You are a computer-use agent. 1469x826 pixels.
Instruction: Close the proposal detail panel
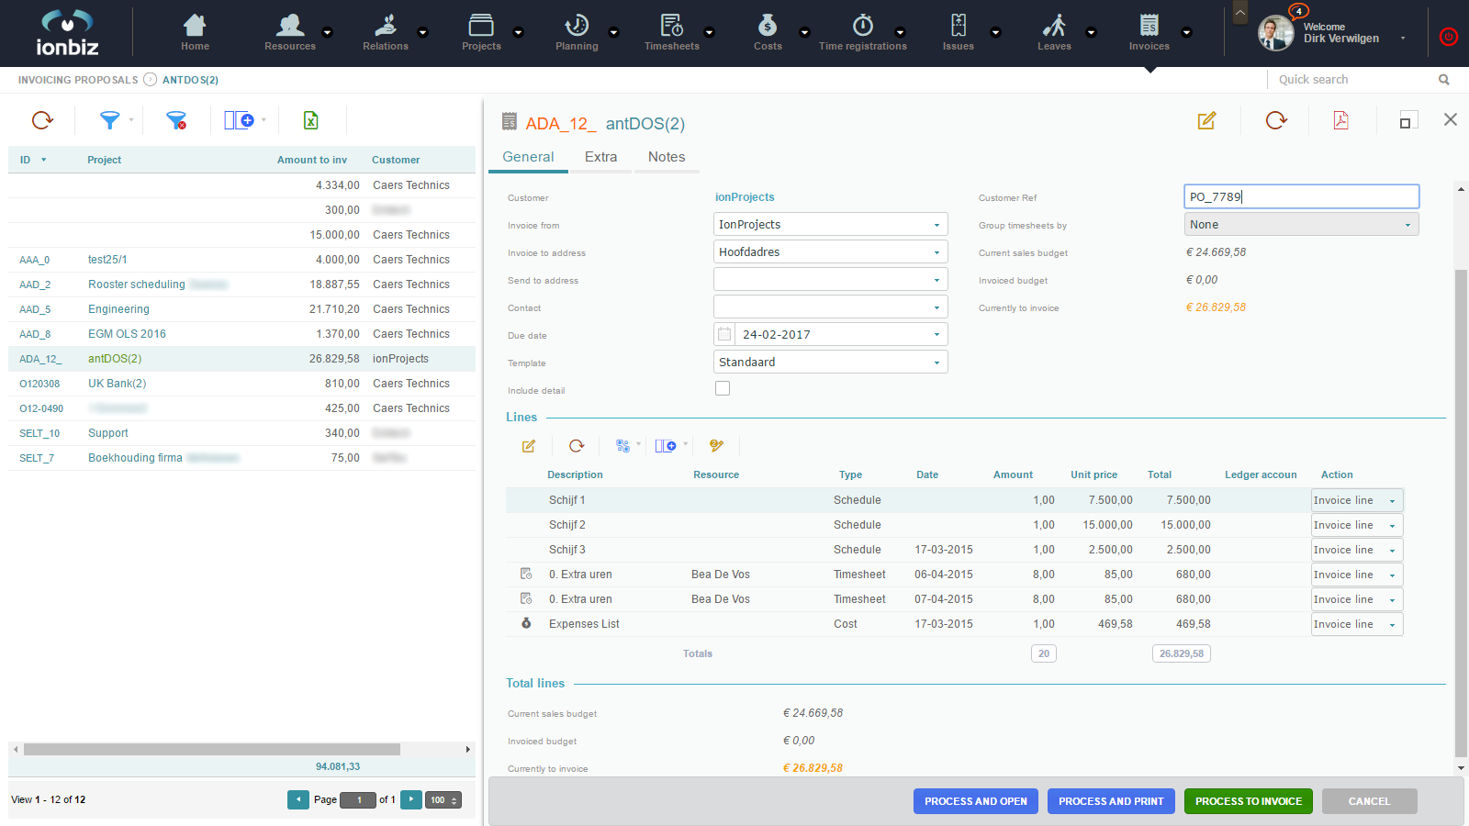point(1451,119)
